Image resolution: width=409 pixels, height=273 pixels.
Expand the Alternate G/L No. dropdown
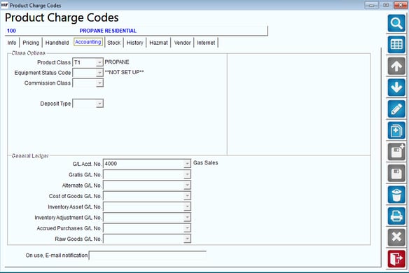[187, 185]
